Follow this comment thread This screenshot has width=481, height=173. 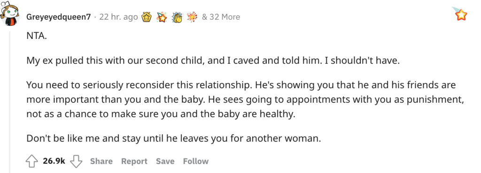(x=196, y=161)
